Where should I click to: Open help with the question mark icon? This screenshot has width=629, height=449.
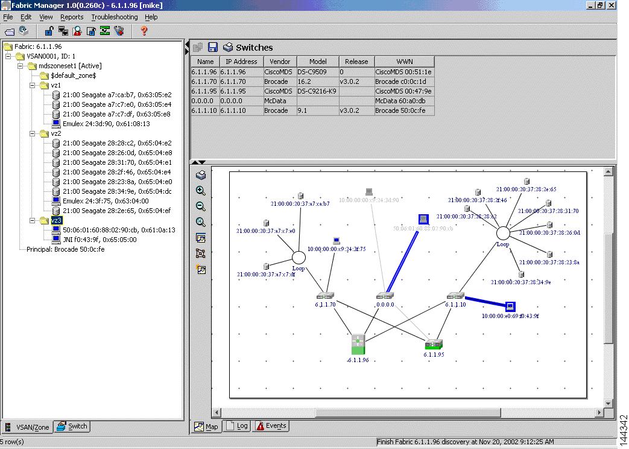click(144, 31)
